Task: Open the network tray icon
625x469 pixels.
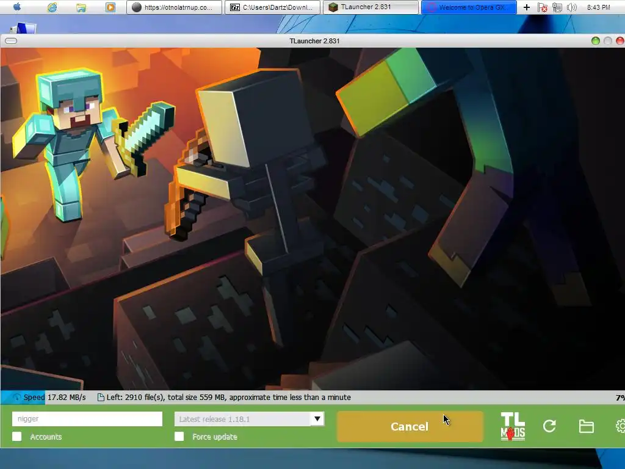Action: 557,7
